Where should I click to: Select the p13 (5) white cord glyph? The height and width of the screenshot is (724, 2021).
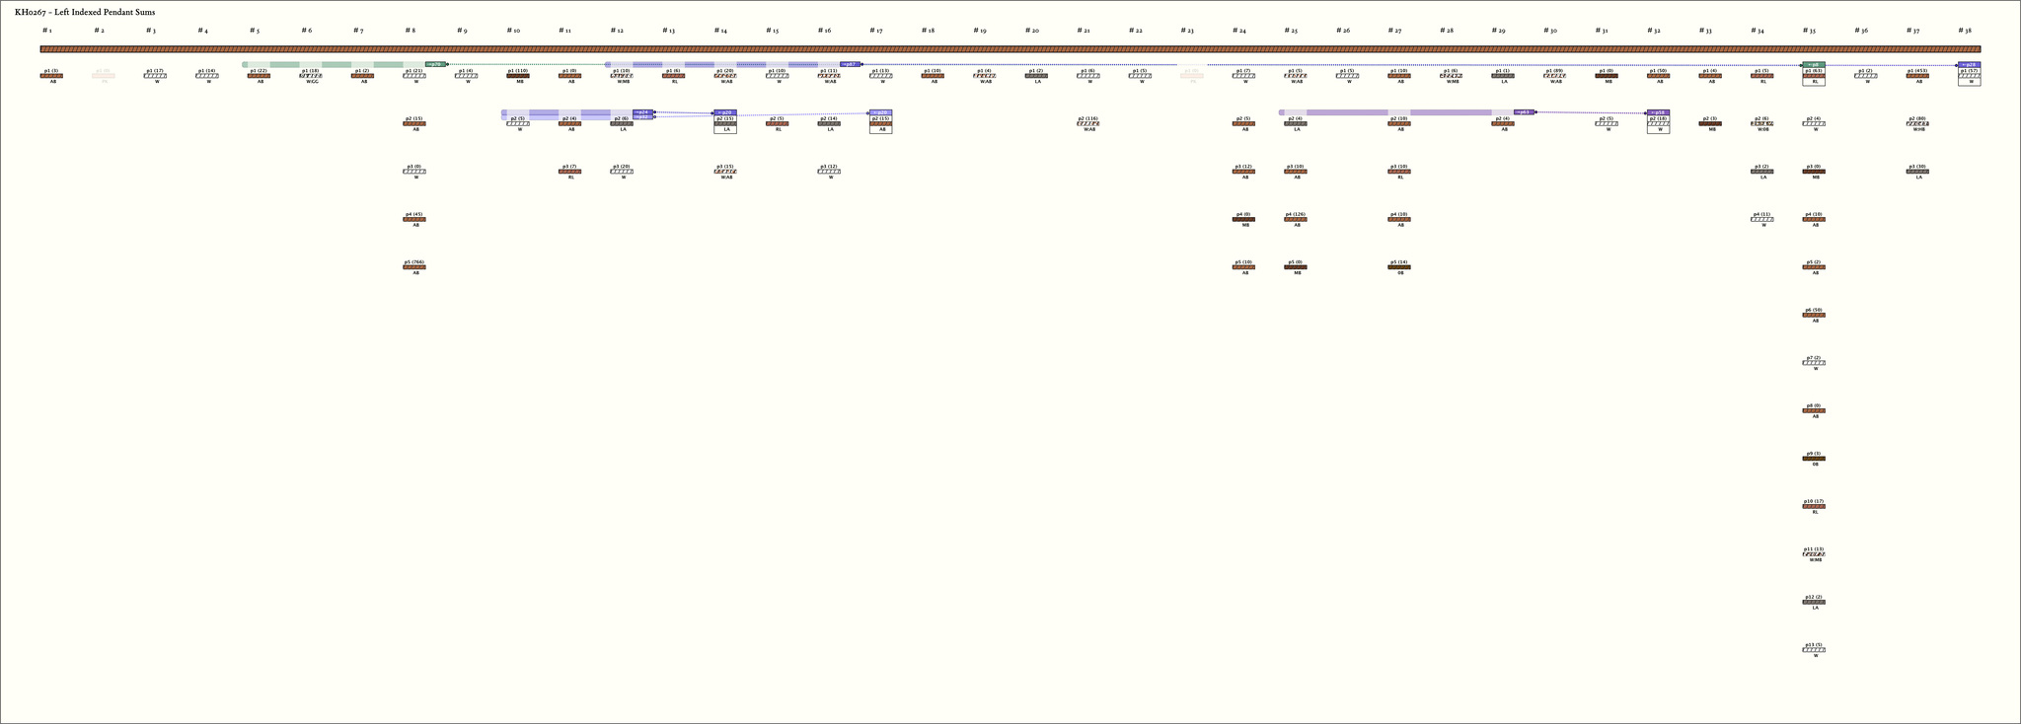(x=1814, y=650)
